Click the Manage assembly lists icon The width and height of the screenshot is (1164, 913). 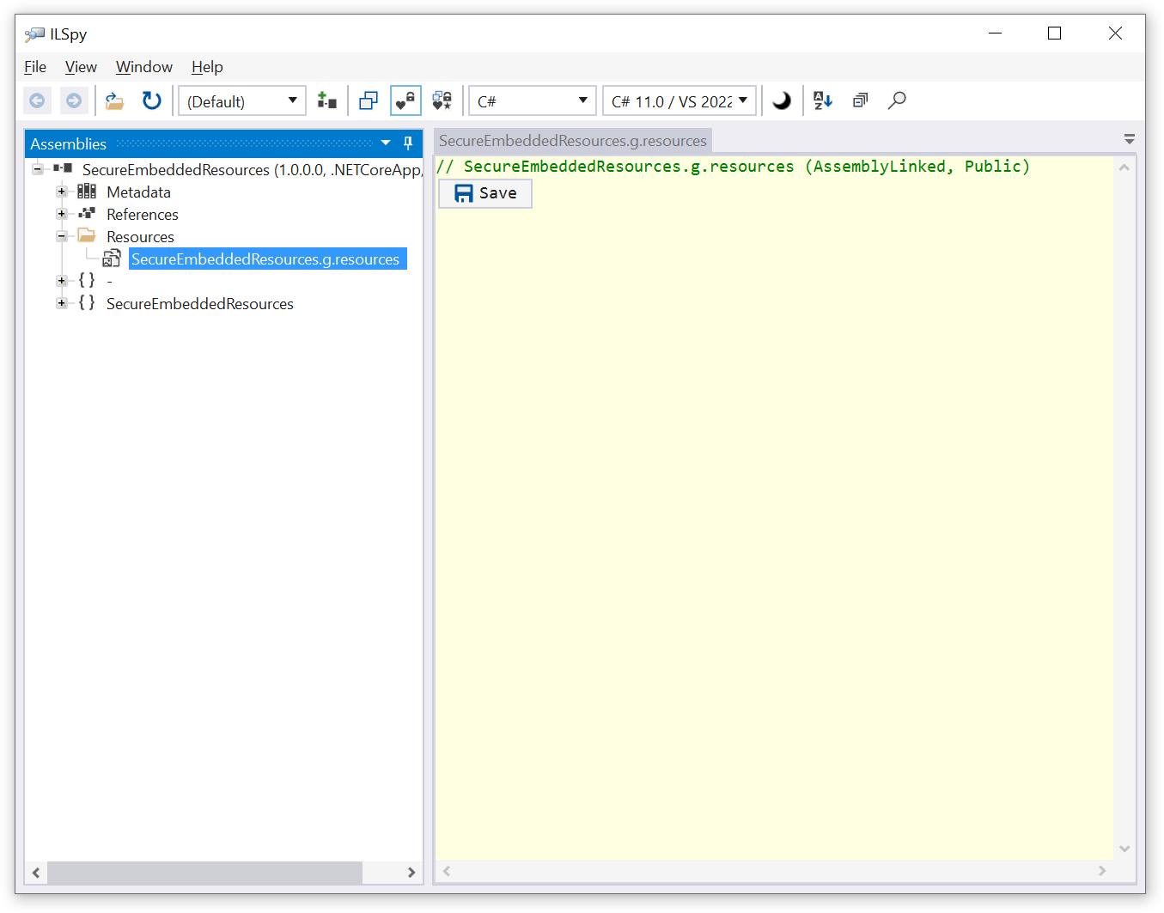pos(326,101)
